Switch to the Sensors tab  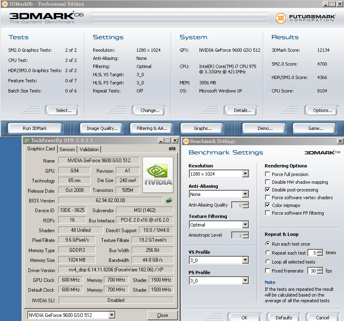click(67, 150)
